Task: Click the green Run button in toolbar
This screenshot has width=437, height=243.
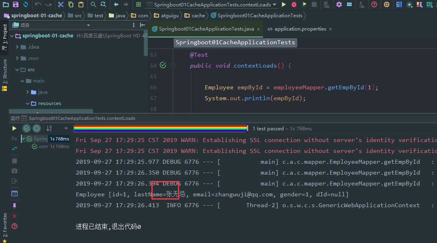Action: [x=284, y=4]
